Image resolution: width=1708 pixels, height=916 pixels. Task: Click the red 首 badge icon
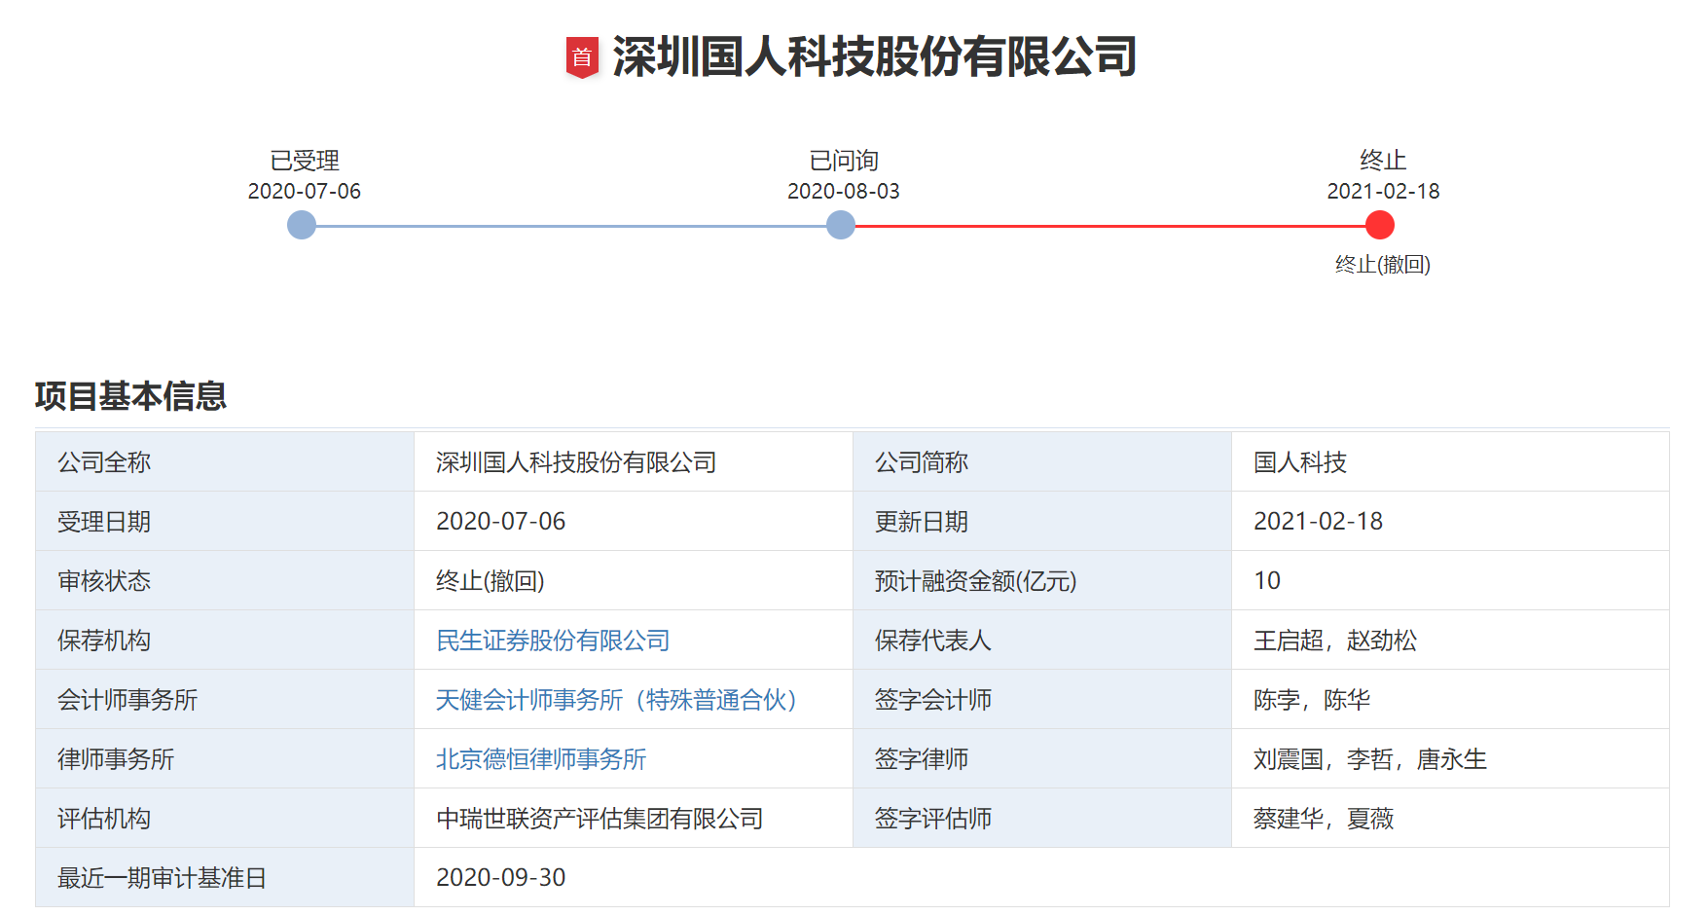pos(583,57)
